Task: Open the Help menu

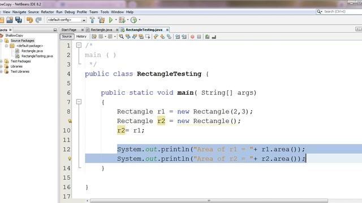Action: (130, 12)
